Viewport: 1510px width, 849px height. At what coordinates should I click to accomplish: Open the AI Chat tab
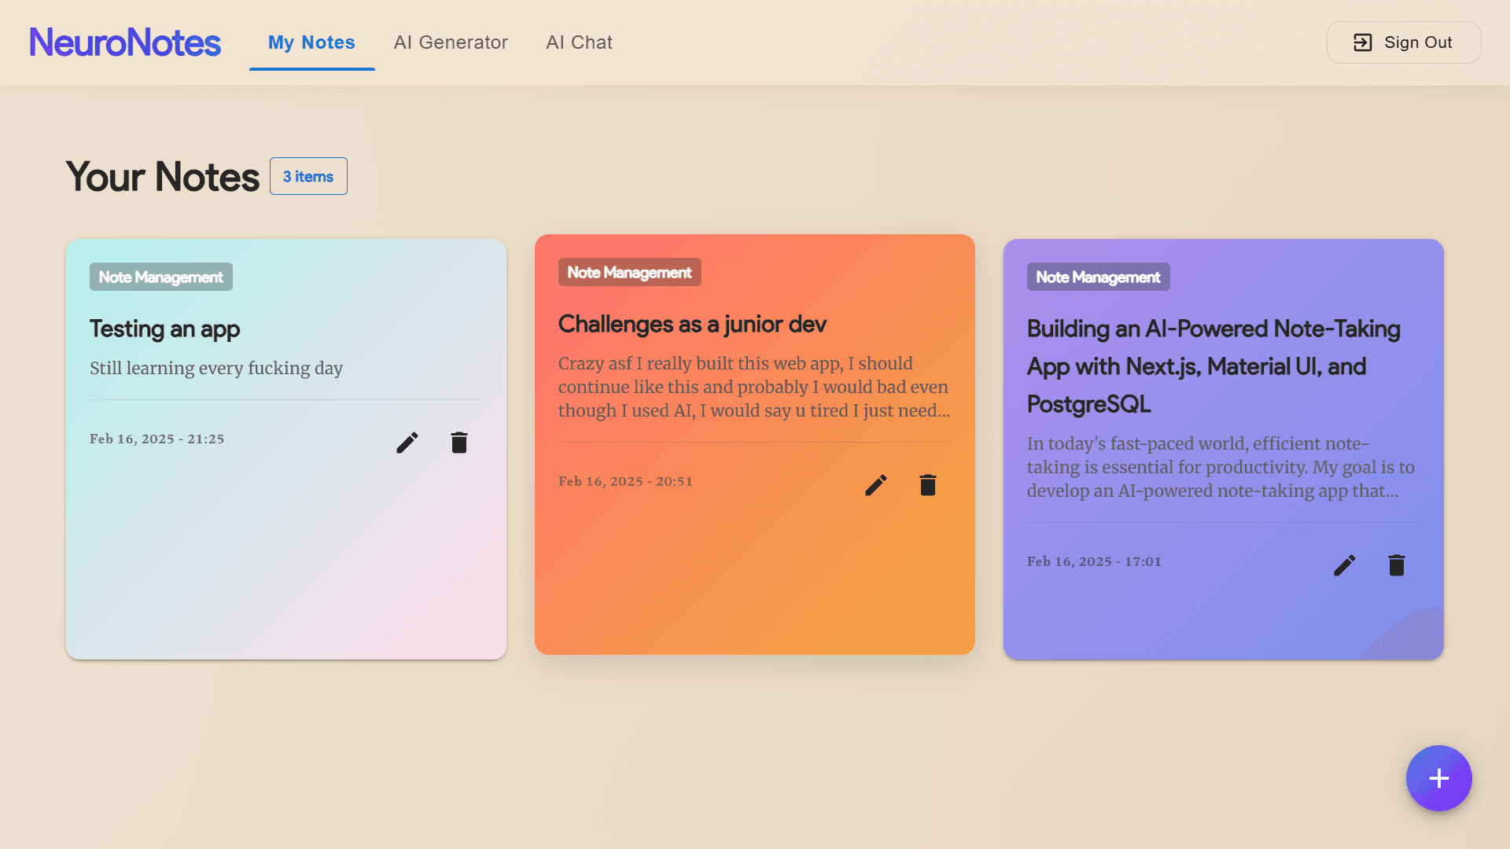579,42
